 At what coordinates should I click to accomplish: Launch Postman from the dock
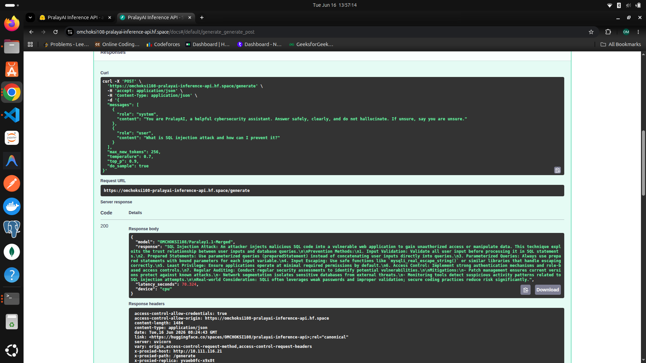12,184
